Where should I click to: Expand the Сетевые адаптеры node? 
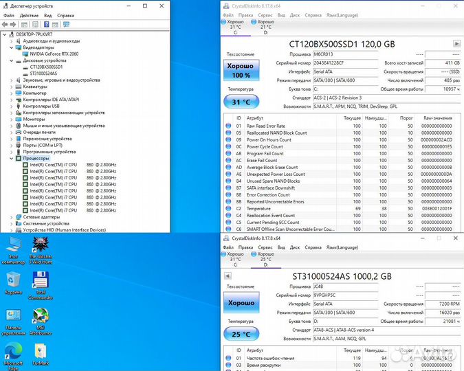pos(11,217)
